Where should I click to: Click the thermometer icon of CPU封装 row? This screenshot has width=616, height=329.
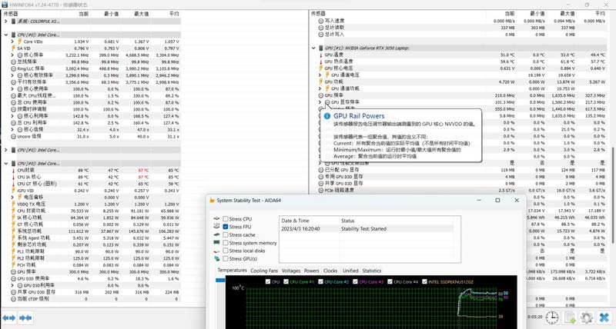click(x=13, y=170)
